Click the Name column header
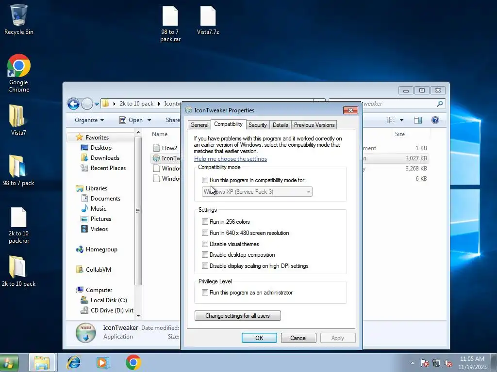Viewport: 497px width, 372px height. [x=160, y=134]
